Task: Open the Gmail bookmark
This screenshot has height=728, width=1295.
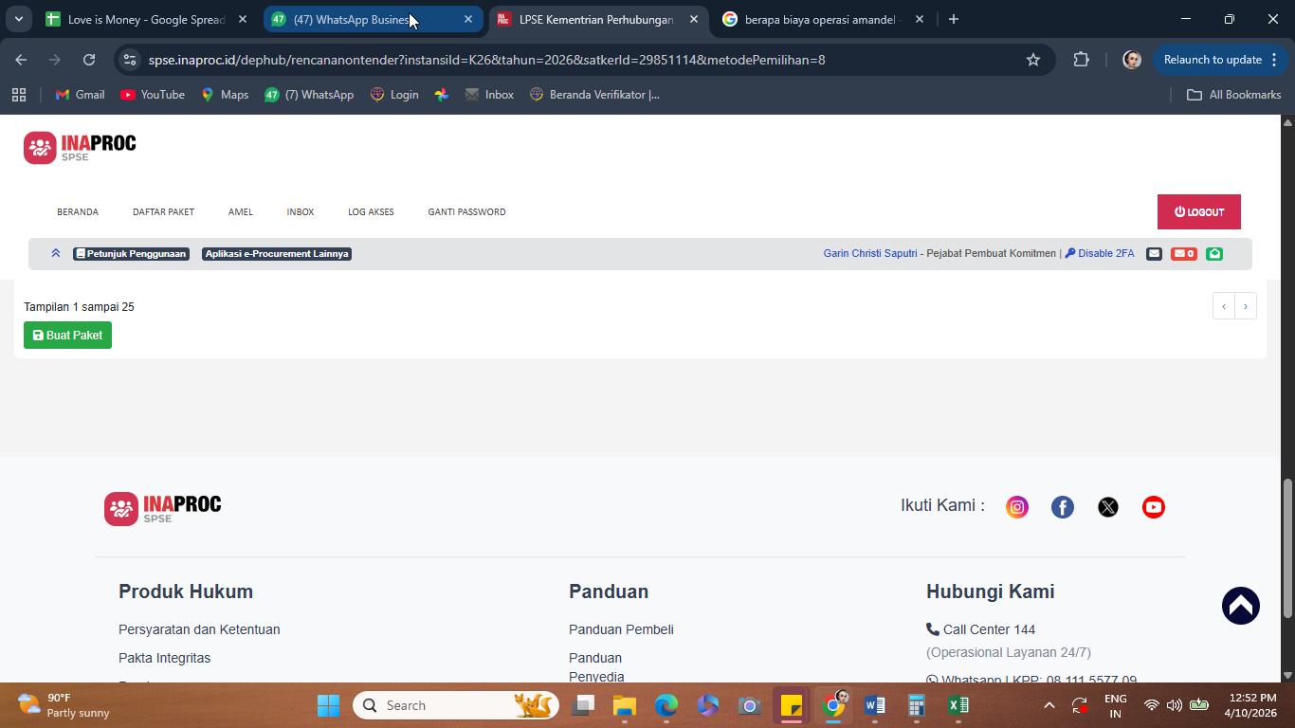Action: 80,95
